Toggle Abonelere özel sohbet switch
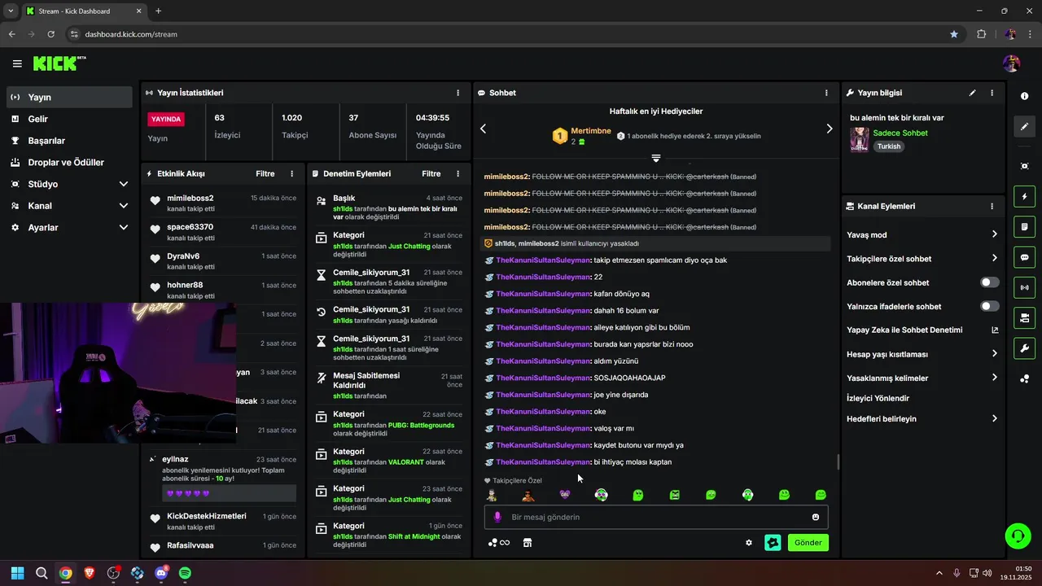The width and height of the screenshot is (1042, 586). [x=990, y=282]
